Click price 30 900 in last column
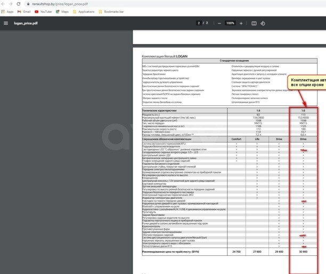The width and height of the screenshot is (326, 274). (303, 252)
